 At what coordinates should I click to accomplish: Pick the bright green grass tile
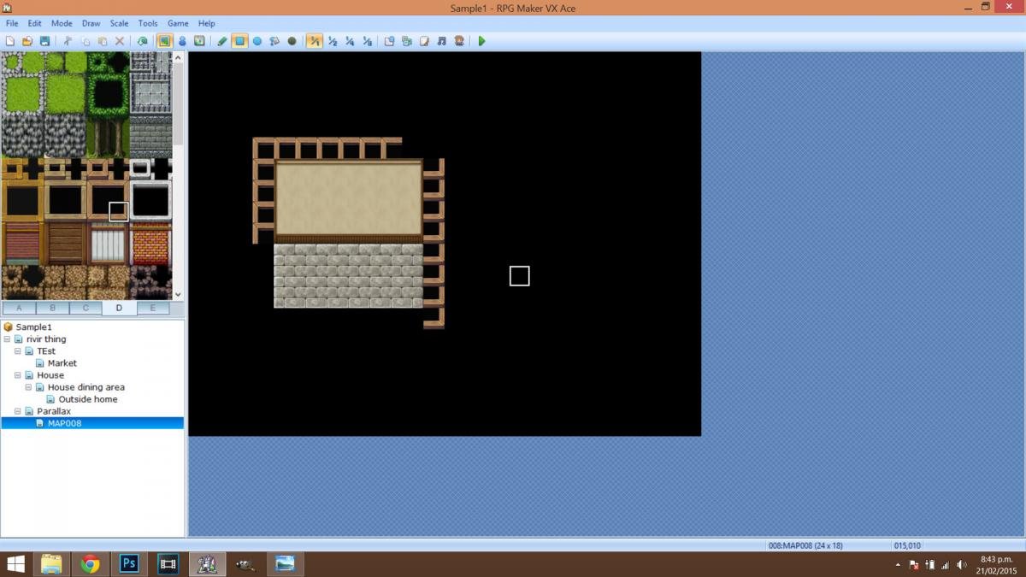66,94
